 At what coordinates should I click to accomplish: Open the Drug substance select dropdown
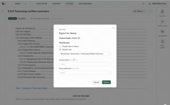pos(85,73)
